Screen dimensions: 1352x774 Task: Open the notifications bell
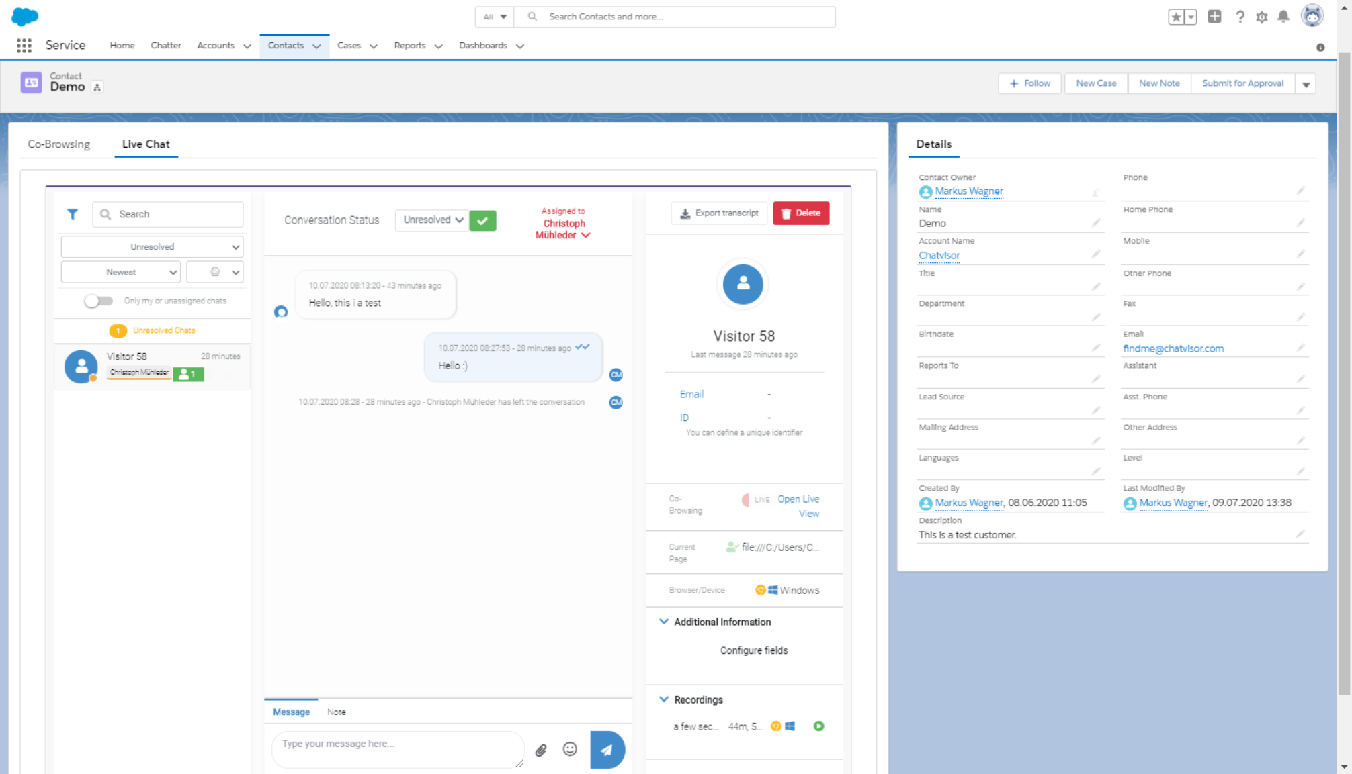click(x=1283, y=17)
